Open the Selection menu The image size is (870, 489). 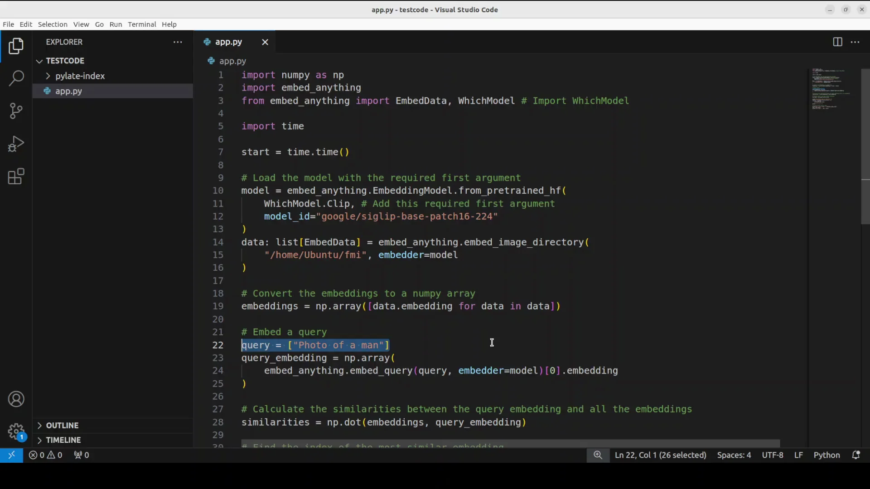click(x=53, y=24)
